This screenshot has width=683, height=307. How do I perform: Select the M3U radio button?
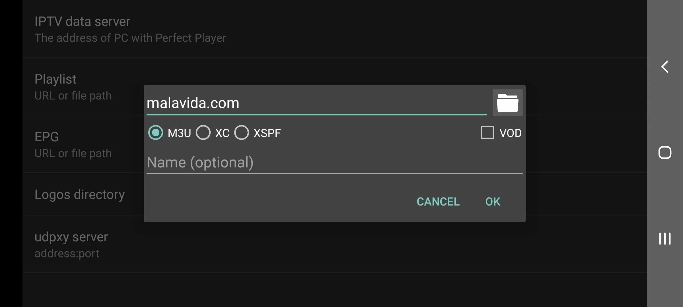point(156,133)
